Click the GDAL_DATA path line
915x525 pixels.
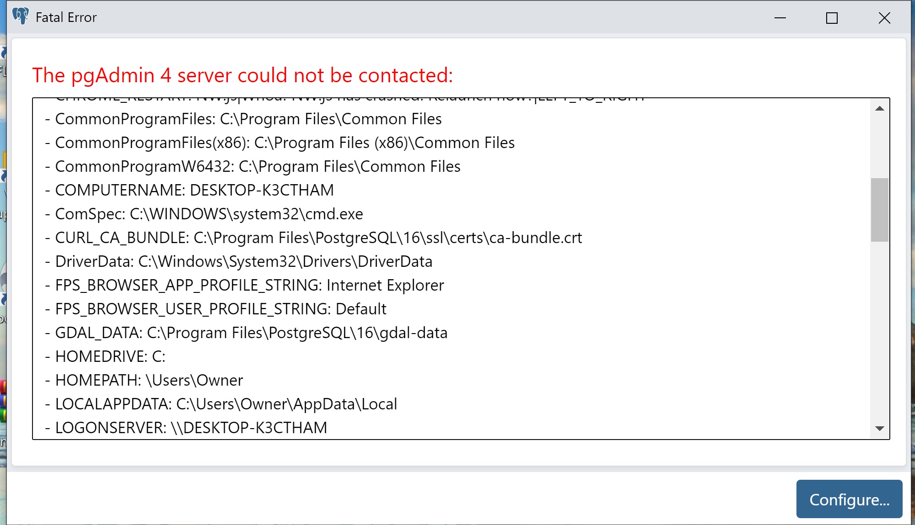coord(251,333)
